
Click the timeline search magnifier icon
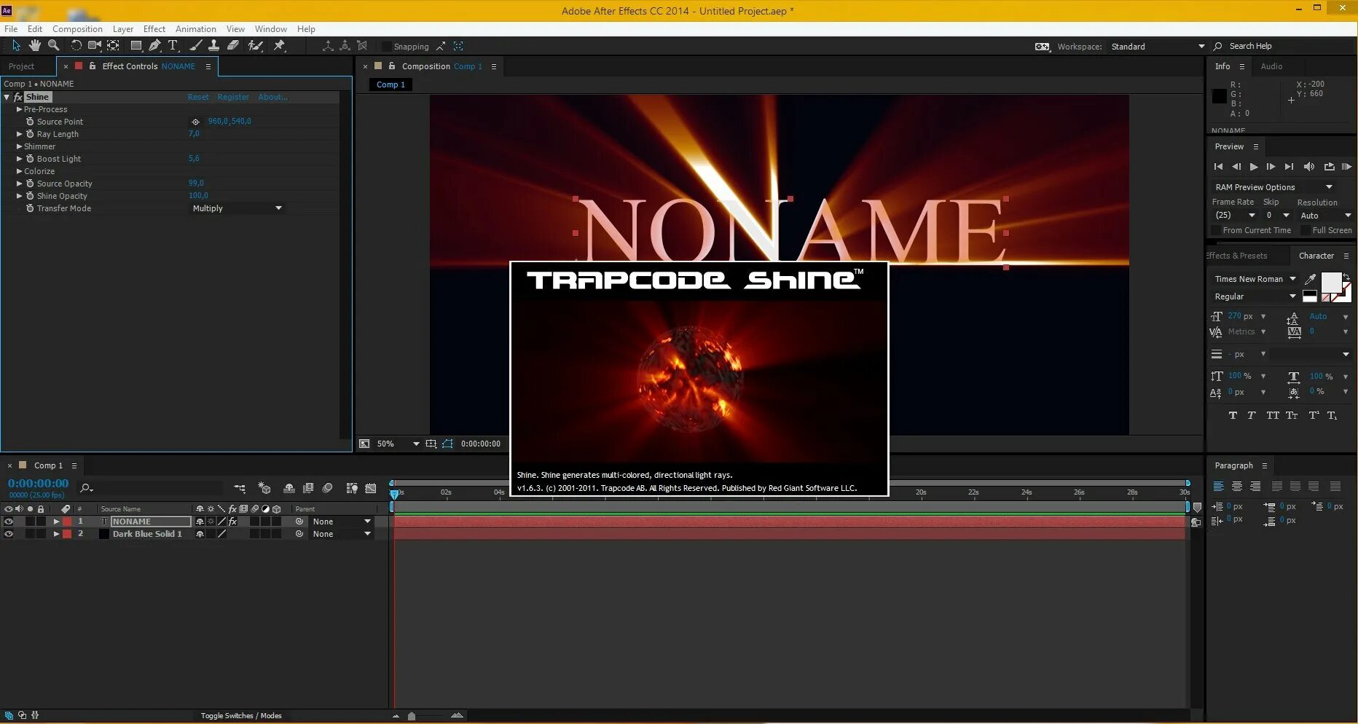(86, 488)
